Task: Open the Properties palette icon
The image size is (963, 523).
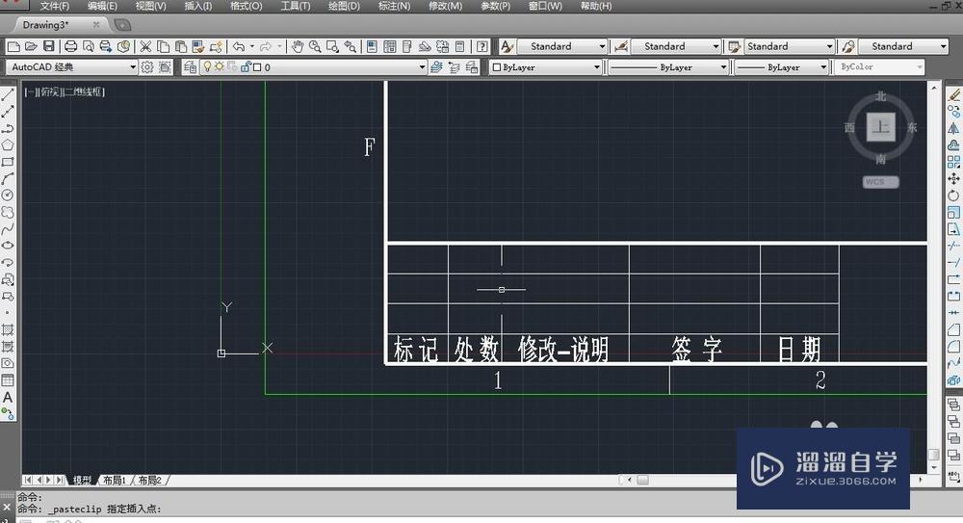Action: [372, 46]
